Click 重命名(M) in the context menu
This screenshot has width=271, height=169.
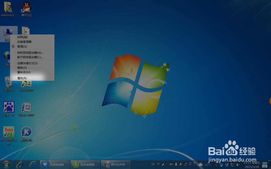(x=32, y=72)
